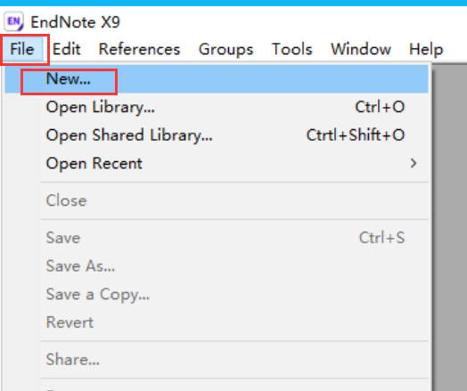The width and height of the screenshot is (467, 391).
Task: Open the File menu
Action: click(22, 49)
